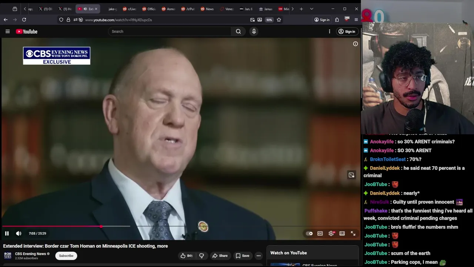Viewport: 474px width, 267px height.
Task: Save the video to a playlist
Action: click(x=242, y=256)
